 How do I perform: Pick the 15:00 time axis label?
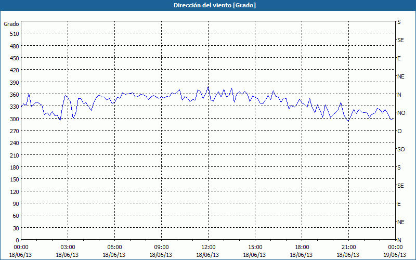(x=255, y=248)
